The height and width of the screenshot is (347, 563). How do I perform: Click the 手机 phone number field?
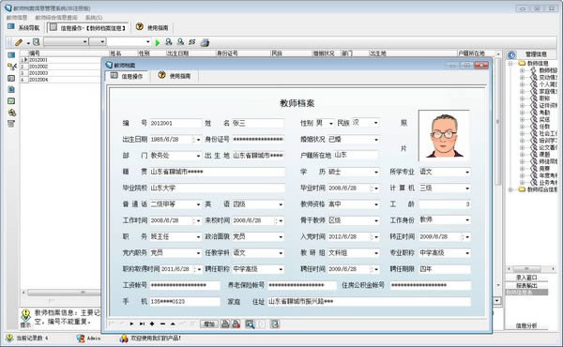[x=185, y=301]
